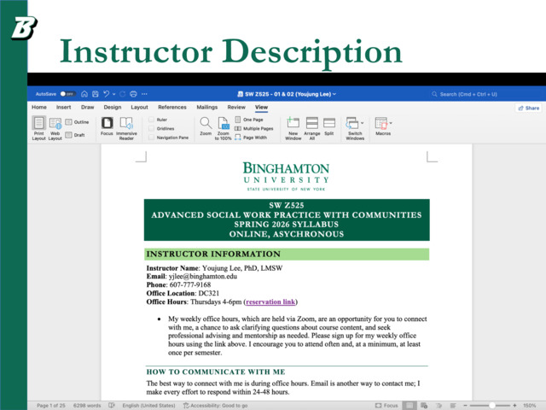The width and height of the screenshot is (546, 410).
Task: Open the Design ribbon tab
Action: click(113, 107)
